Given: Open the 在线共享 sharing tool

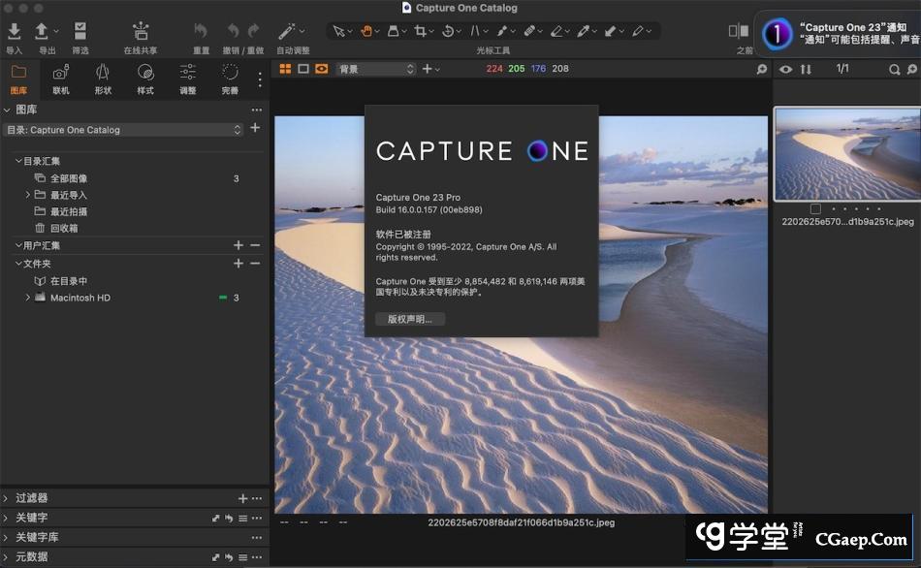Looking at the screenshot, I should point(140,32).
